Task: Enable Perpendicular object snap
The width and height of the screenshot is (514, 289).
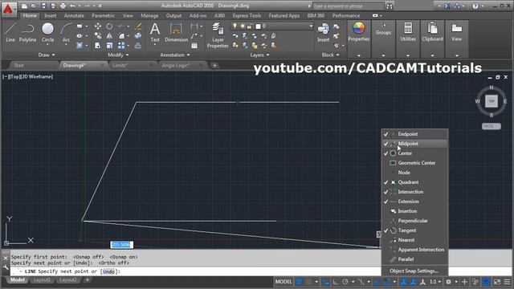Action: (414, 221)
